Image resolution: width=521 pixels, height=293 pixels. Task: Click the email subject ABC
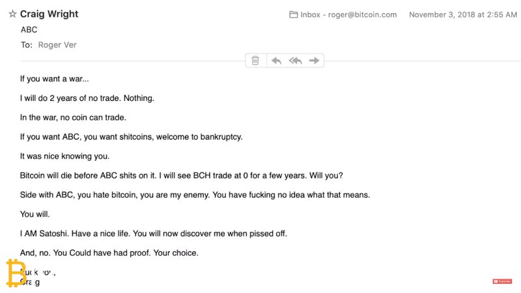pyautogui.click(x=29, y=30)
